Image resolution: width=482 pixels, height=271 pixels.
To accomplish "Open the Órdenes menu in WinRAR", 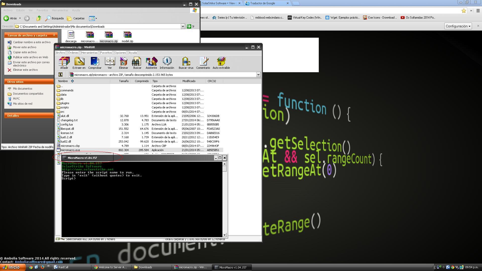I will coord(73,53).
